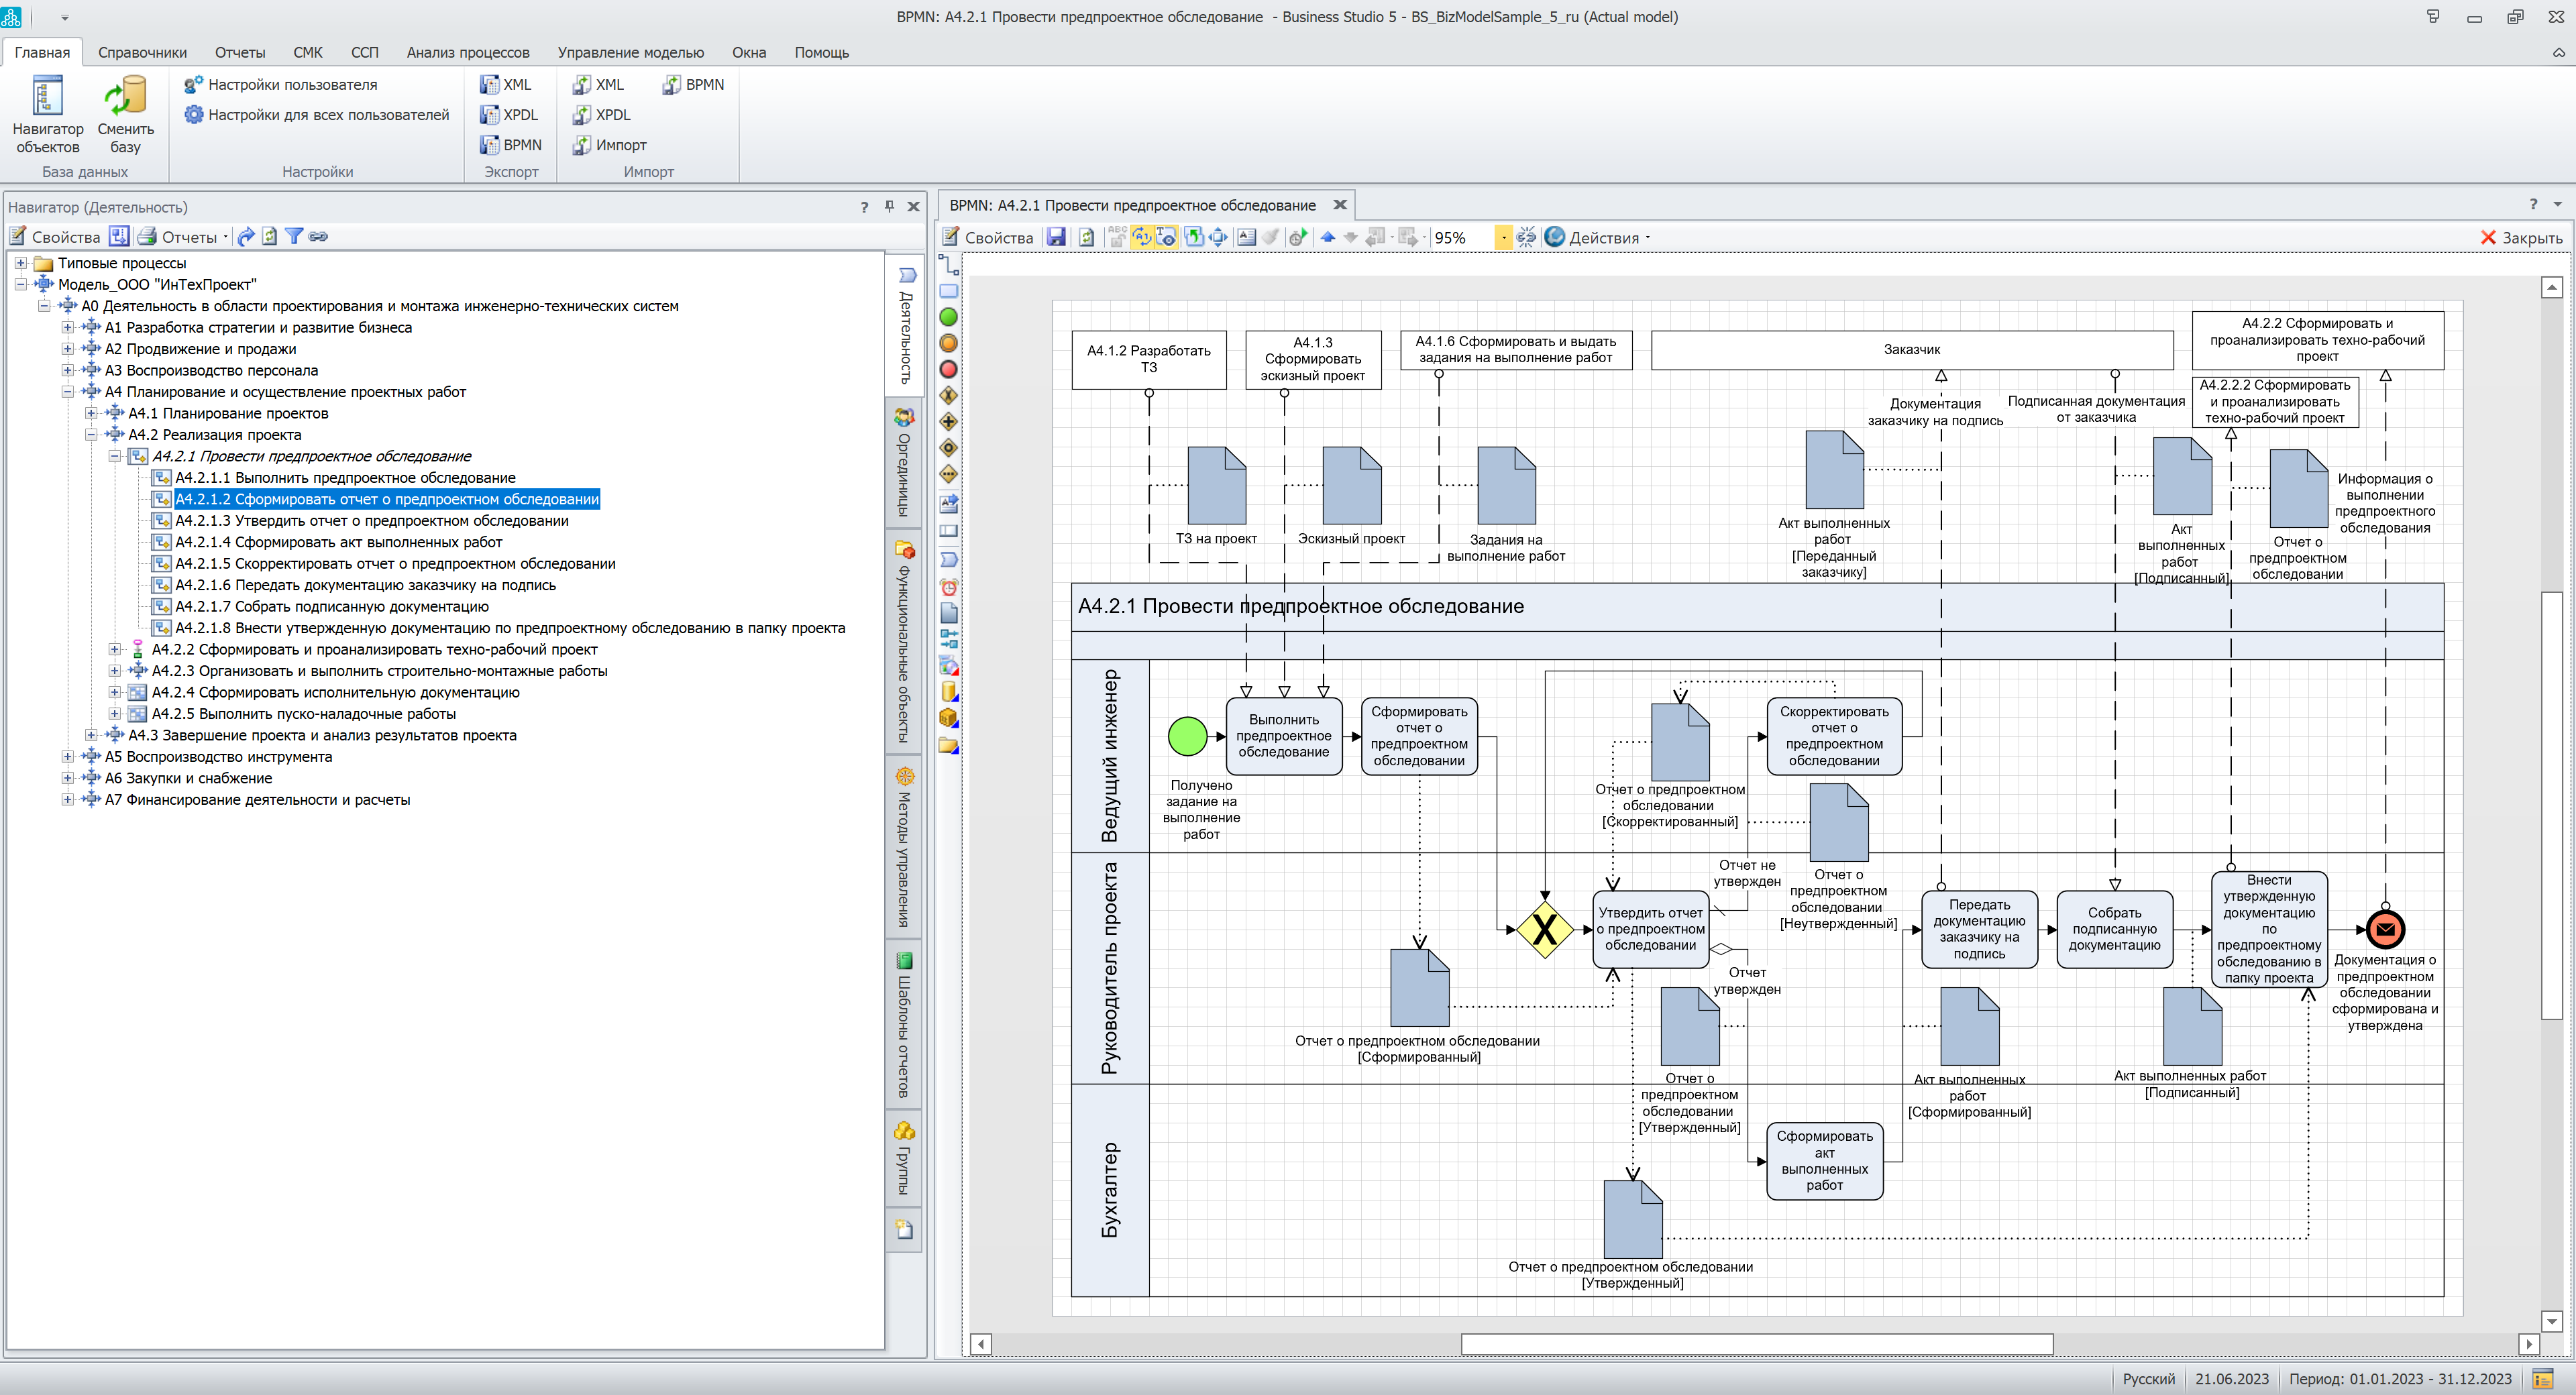Select the orange intermediate event tool
2576x1395 pixels.
tap(949, 343)
